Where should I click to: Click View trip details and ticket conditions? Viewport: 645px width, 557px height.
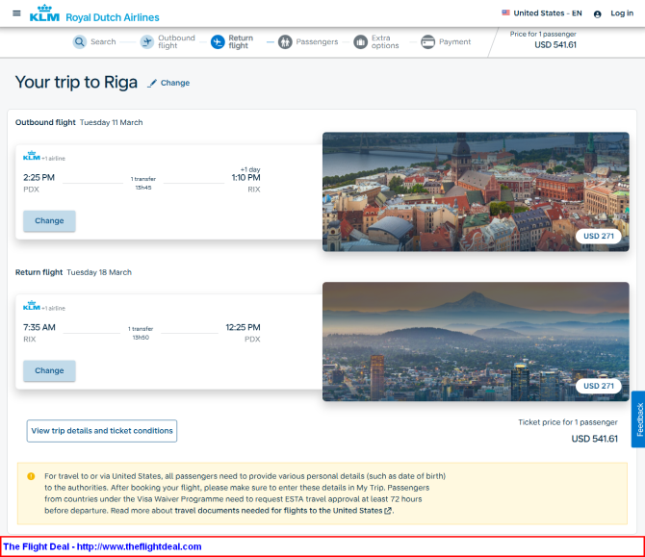coord(102,431)
